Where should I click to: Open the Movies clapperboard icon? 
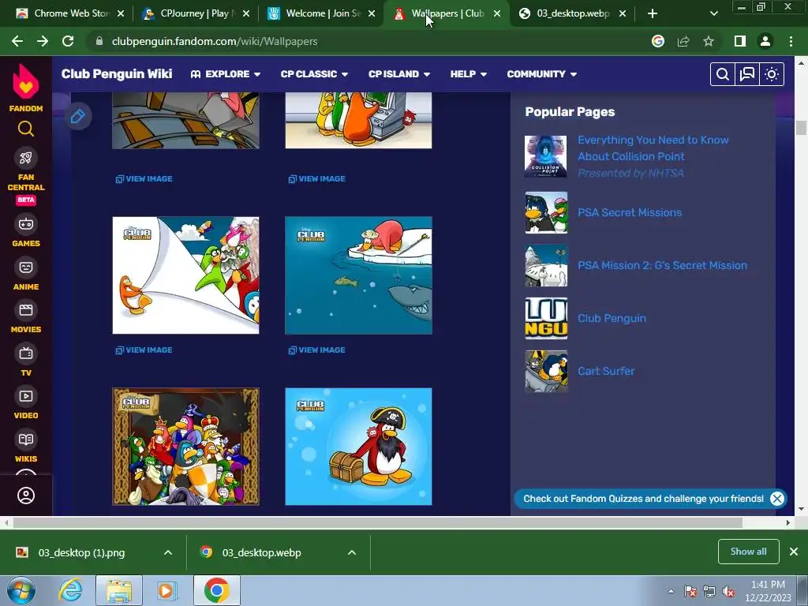[x=26, y=310]
